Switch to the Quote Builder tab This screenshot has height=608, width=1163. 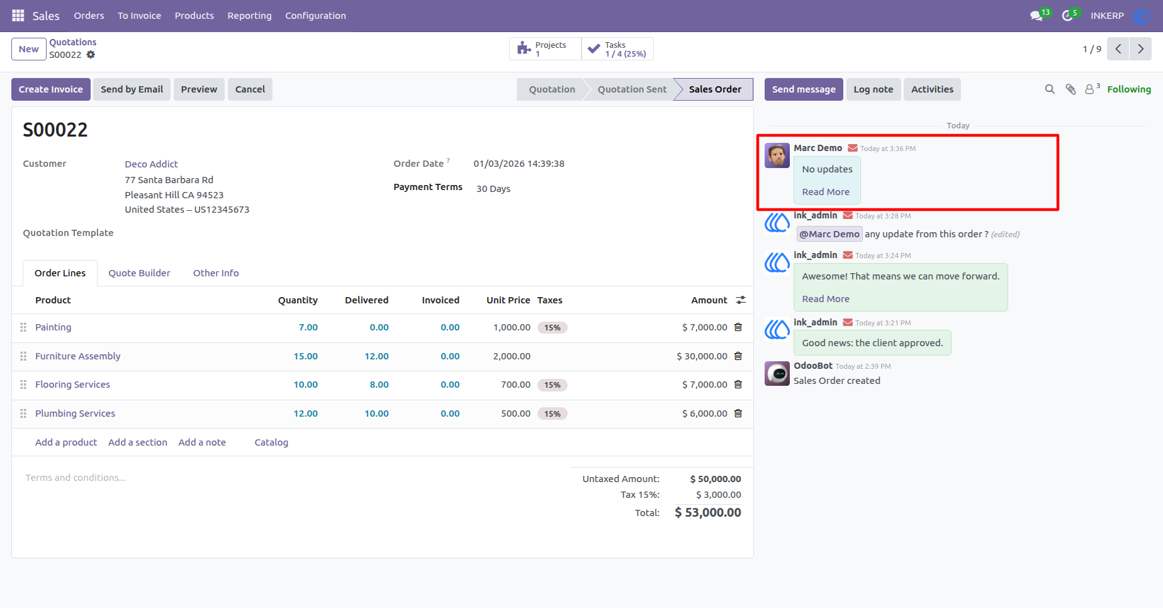tap(139, 273)
